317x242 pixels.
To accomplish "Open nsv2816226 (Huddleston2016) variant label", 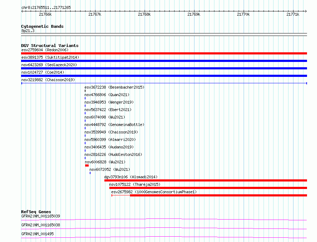I will [x=113, y=154].
